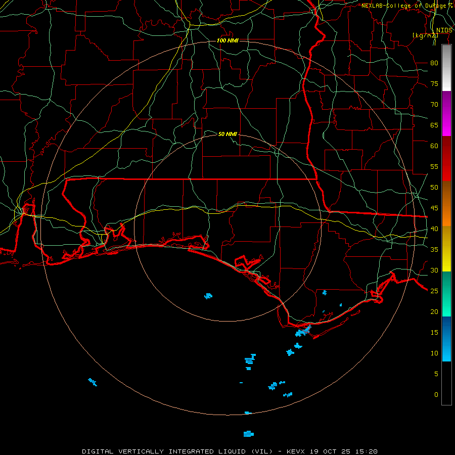
Task: Click the orange-brown segment of the color bar
Action: pyautogui.click(x=446, y=204)
